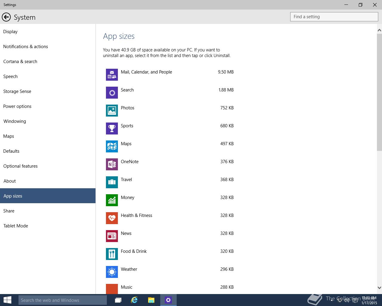Select App sizes in sidebar

point(48,196)
